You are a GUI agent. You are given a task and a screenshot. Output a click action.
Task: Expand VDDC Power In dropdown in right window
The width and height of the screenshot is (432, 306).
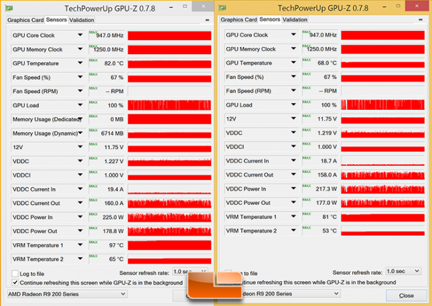click(x=293, y=189)
